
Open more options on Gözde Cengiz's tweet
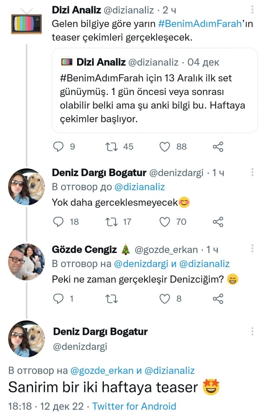tap(252, 248)
